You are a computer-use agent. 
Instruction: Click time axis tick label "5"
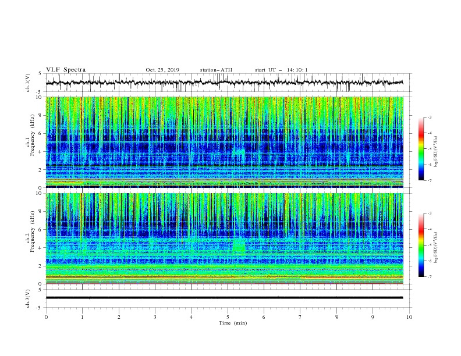[x=228, y=317]
